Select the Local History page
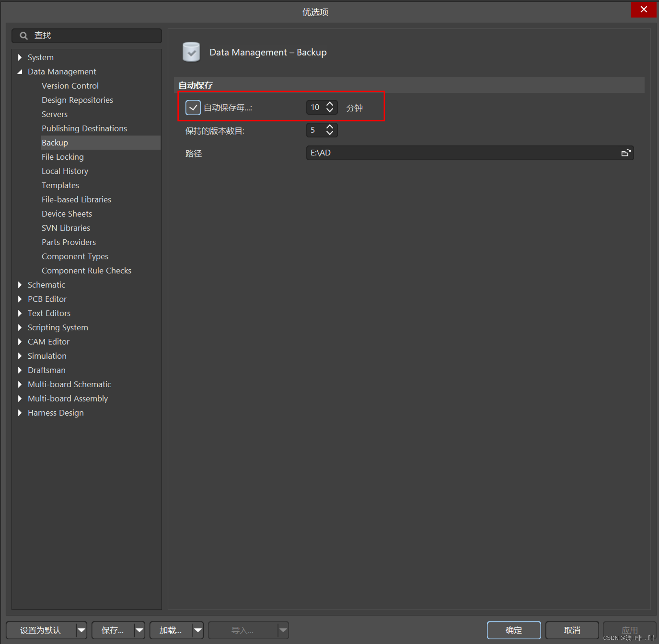The height and width of the screenshot is (644, 659). point(65,171)
